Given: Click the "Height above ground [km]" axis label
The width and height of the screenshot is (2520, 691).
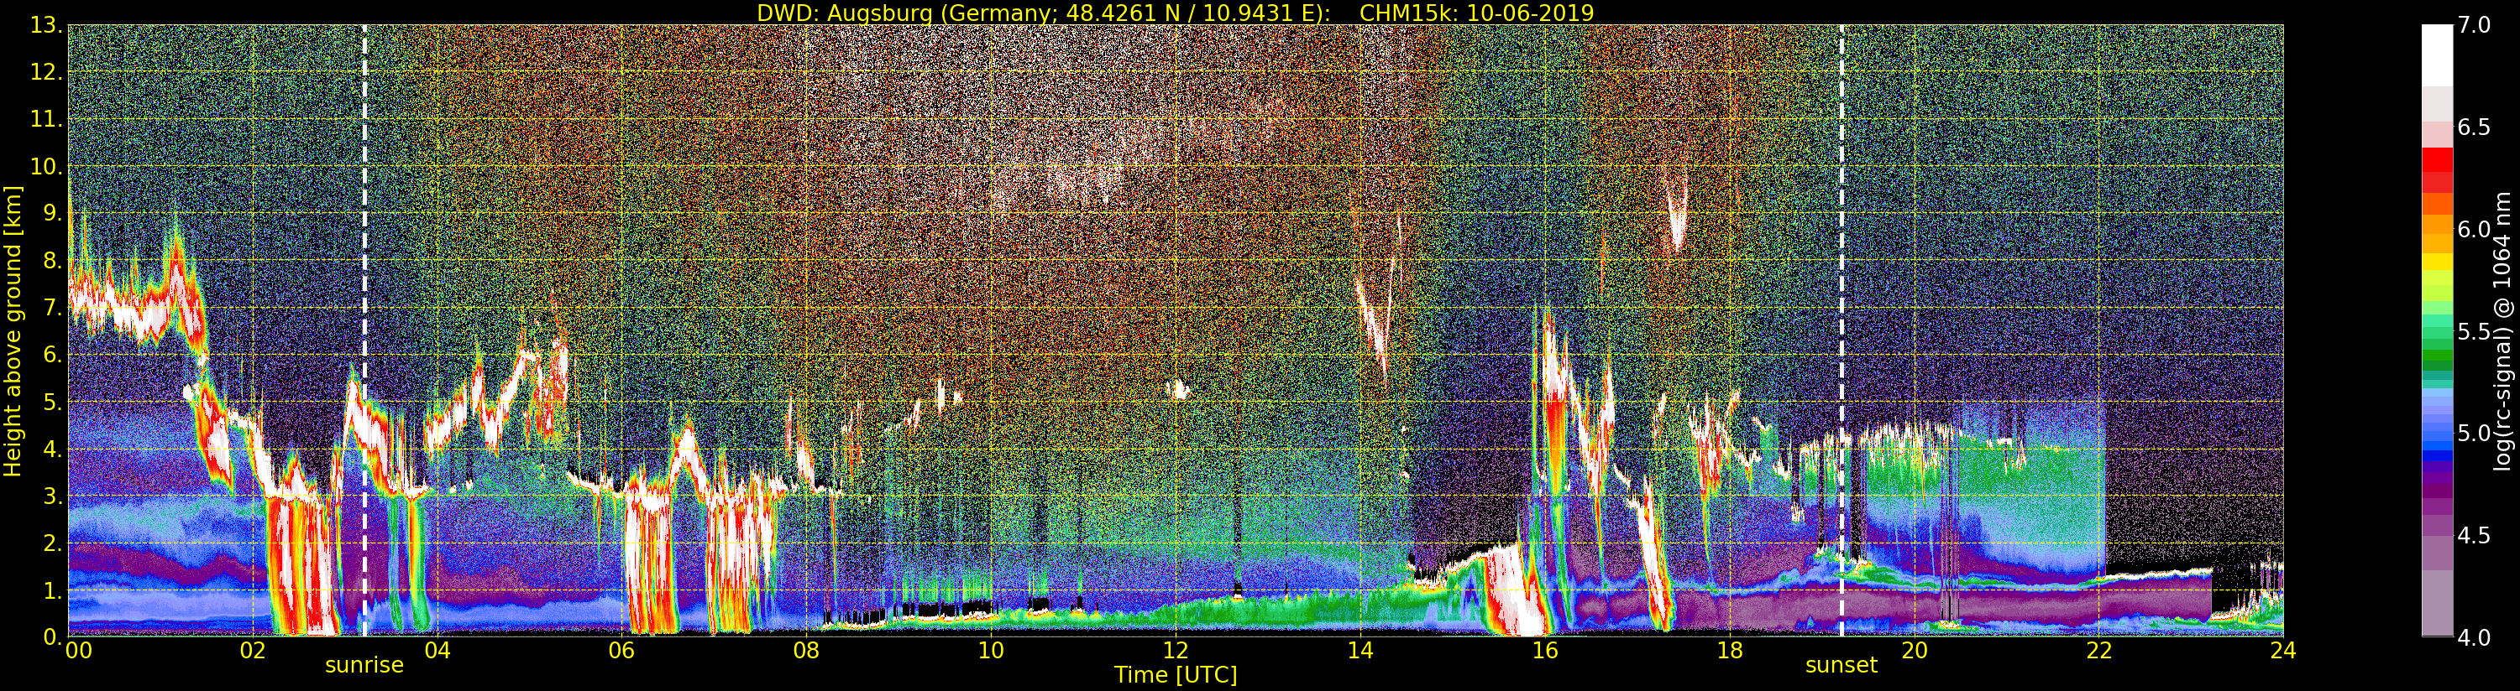Looking at the screenshot, I should coord(13,330).
